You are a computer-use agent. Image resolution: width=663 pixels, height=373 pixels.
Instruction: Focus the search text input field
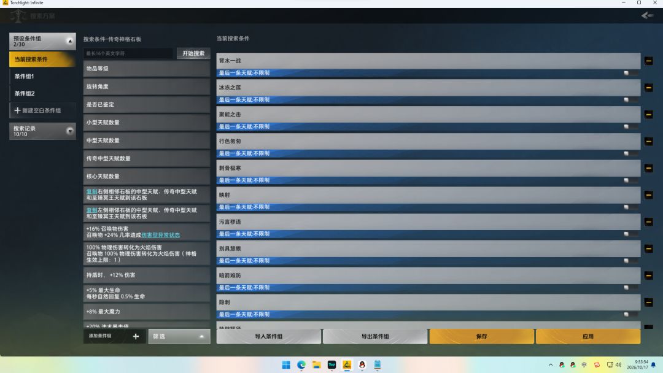128,53
